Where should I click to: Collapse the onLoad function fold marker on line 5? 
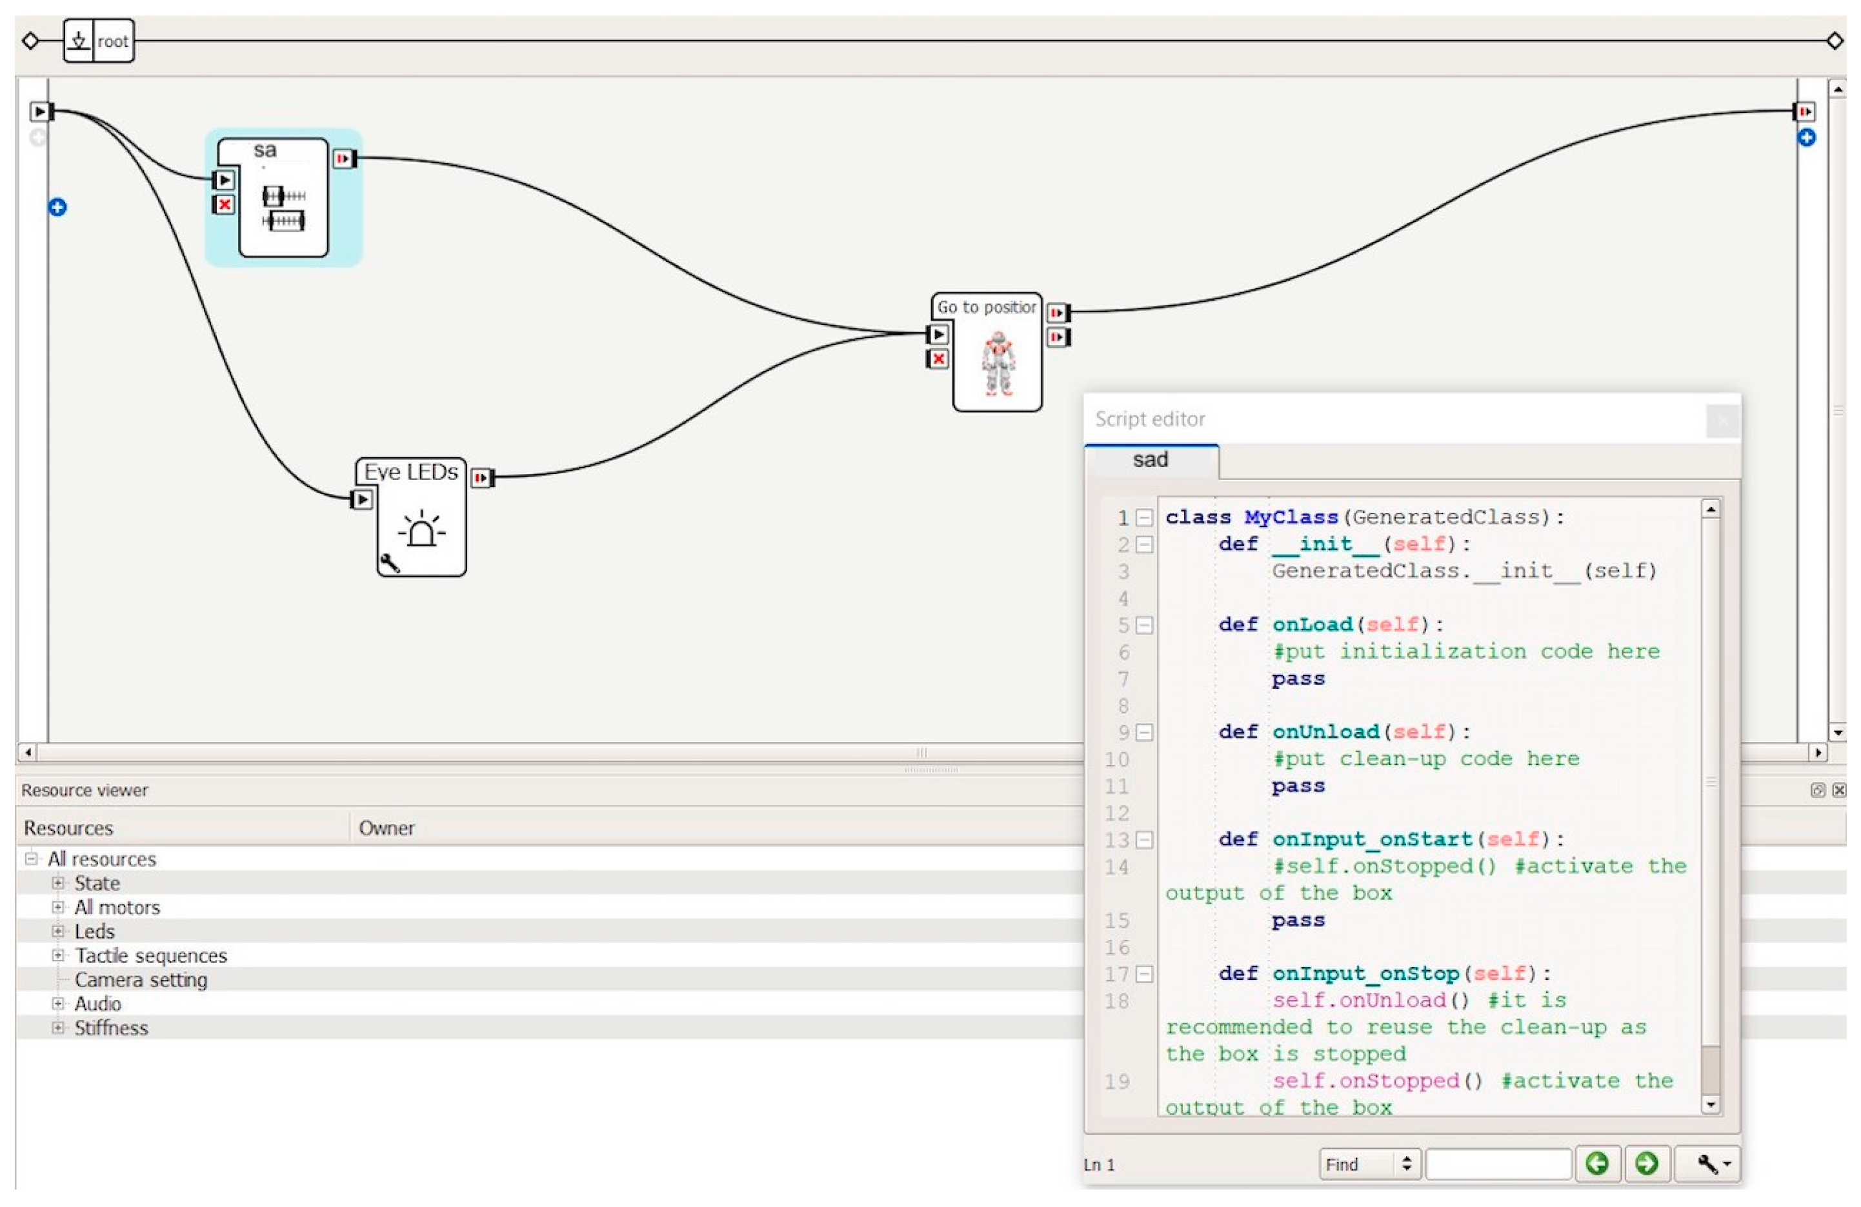click(1144, 625)
